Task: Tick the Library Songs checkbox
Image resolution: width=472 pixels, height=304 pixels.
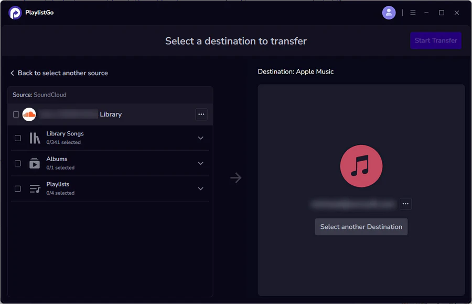Action: tap(18, 138)
